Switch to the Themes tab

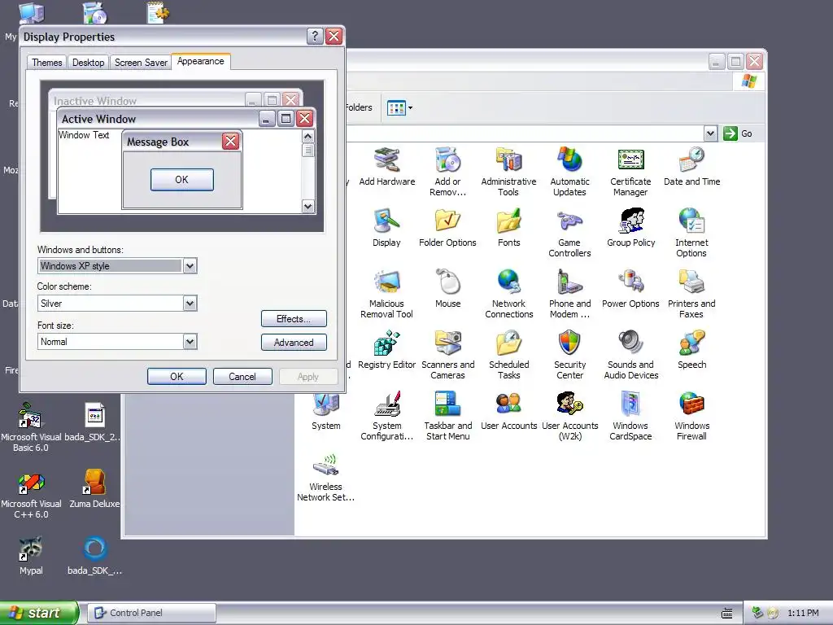pyautogui.click(x=46, y=63)
